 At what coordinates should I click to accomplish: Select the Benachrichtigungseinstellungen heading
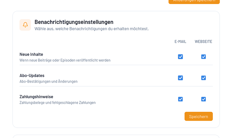(74, 22)
